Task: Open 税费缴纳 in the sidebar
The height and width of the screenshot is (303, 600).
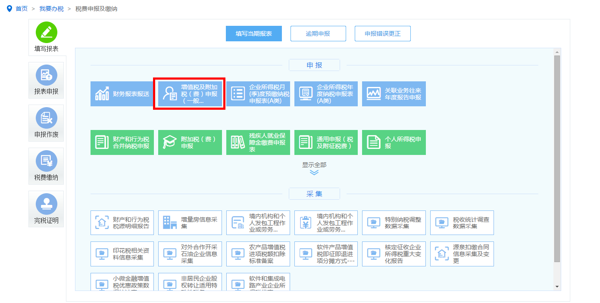Action: (46, 166)
